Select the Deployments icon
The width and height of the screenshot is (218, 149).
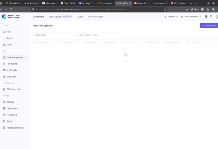(4, 108)
